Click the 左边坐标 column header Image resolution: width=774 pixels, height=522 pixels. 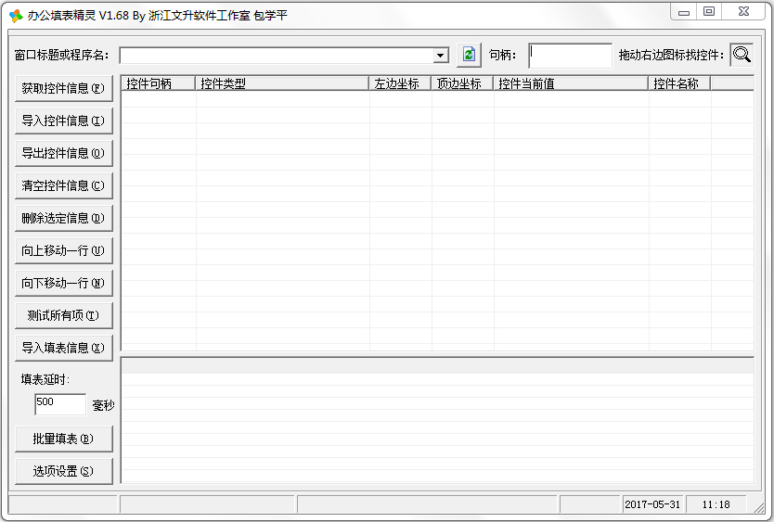[400, 83]
